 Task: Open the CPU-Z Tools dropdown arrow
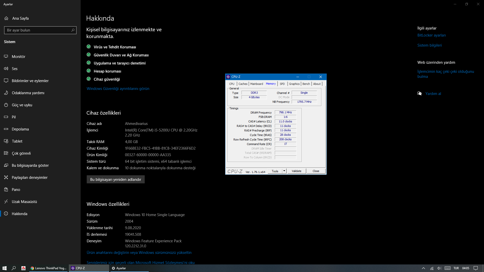click(284, 171)
